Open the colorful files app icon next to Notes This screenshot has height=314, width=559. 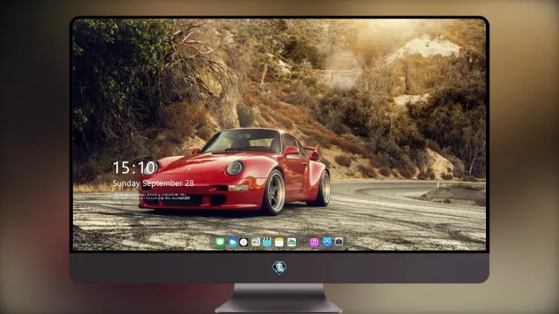[x=291, y=243]
